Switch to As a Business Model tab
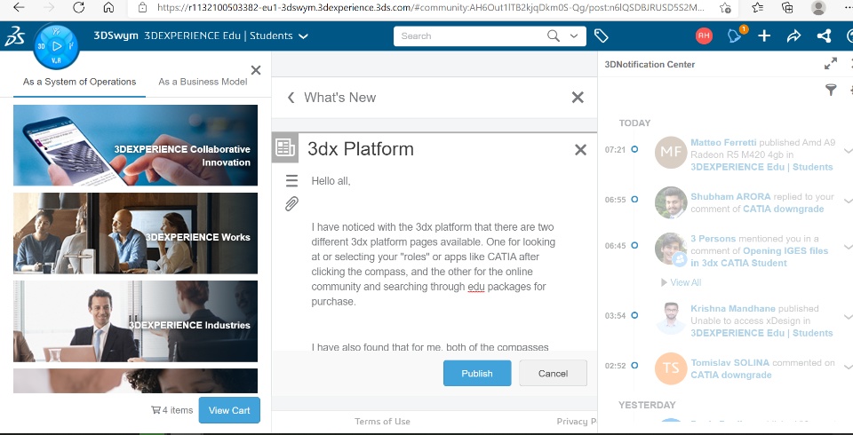 point(203,82)
